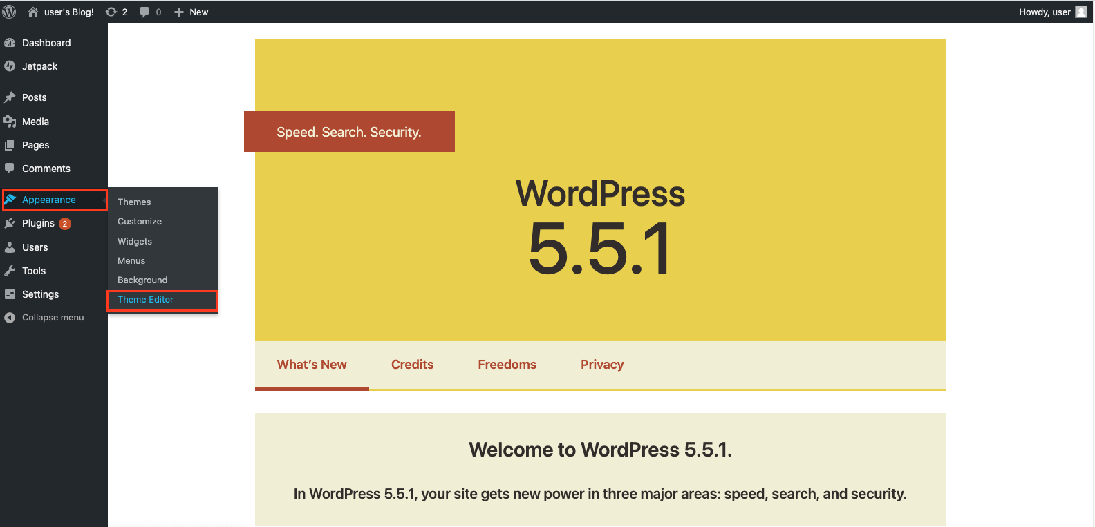Click the WordPress logo in admin bar
This screenshot has height=527, width=1095.
(9, 12)
